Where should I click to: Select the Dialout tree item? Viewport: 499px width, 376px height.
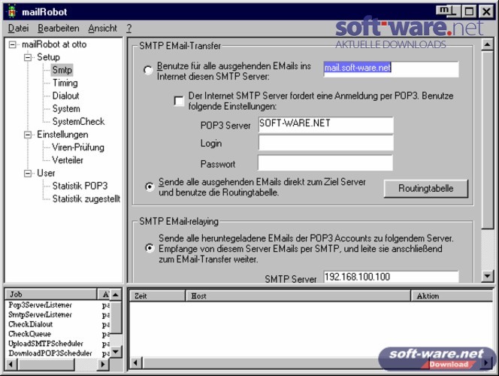tap(65, 96)
